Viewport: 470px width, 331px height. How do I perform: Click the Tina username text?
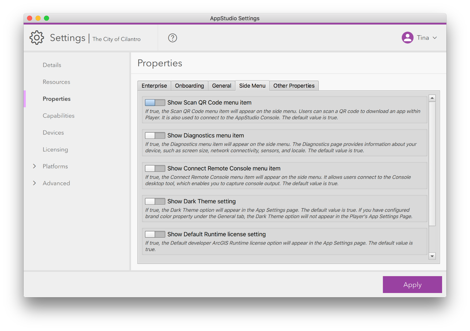(423, 38)
